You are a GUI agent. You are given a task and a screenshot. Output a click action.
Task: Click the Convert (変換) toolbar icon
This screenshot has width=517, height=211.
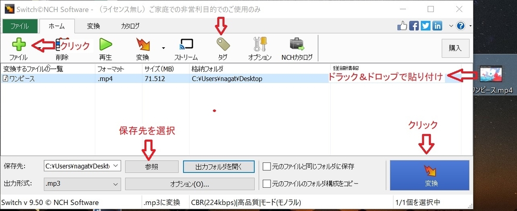[x=143, y=44]
